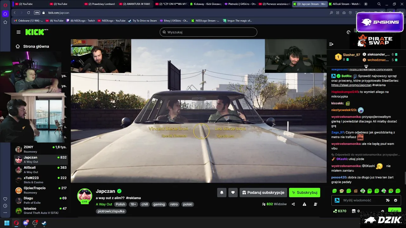Screen dimensions: 406x228
Task: Select the piotrowiczispułka tag
Action: click(111, 211)
